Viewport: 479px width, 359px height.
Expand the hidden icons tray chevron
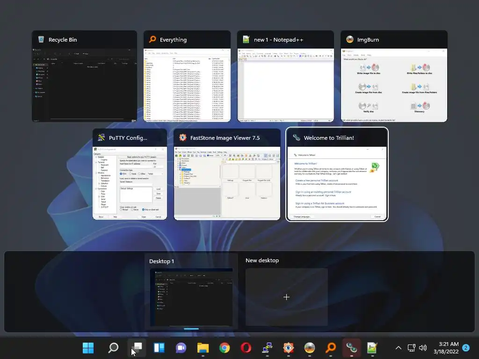click(399, 348)
